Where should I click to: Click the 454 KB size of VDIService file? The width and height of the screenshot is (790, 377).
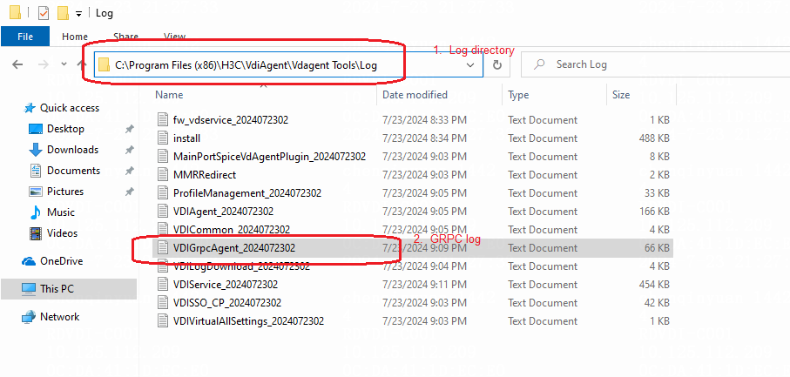[x=654, y=285]
